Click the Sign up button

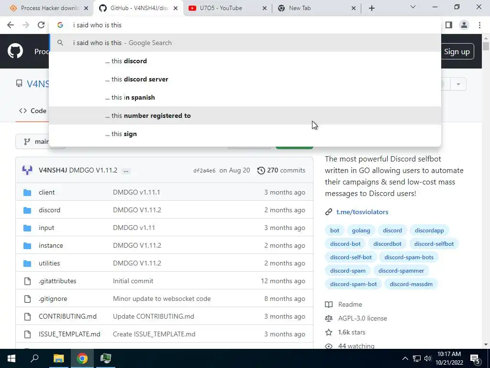(457, 52)
